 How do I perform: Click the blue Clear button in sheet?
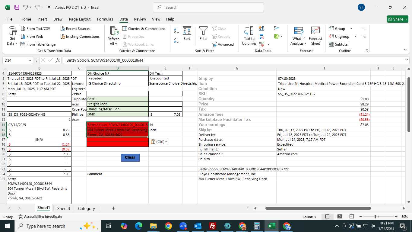[130, 157]
